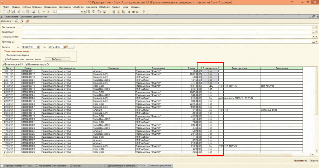This screenshot has height=168, width=319.
Task: Open the 'Действия' dropdown menu
Action: [7, 21]
